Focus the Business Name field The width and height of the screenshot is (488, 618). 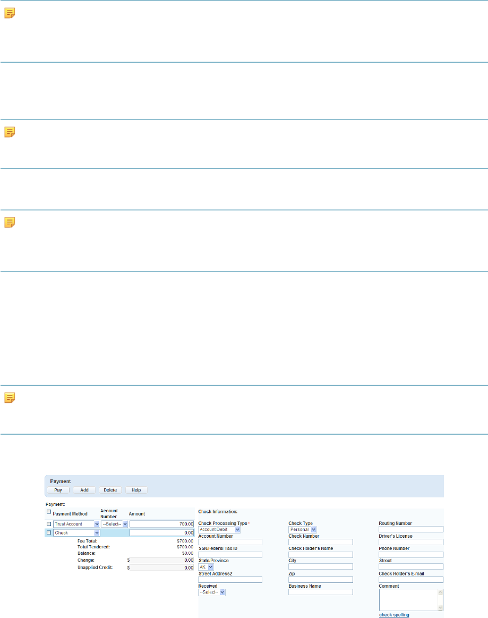point(321,592)
